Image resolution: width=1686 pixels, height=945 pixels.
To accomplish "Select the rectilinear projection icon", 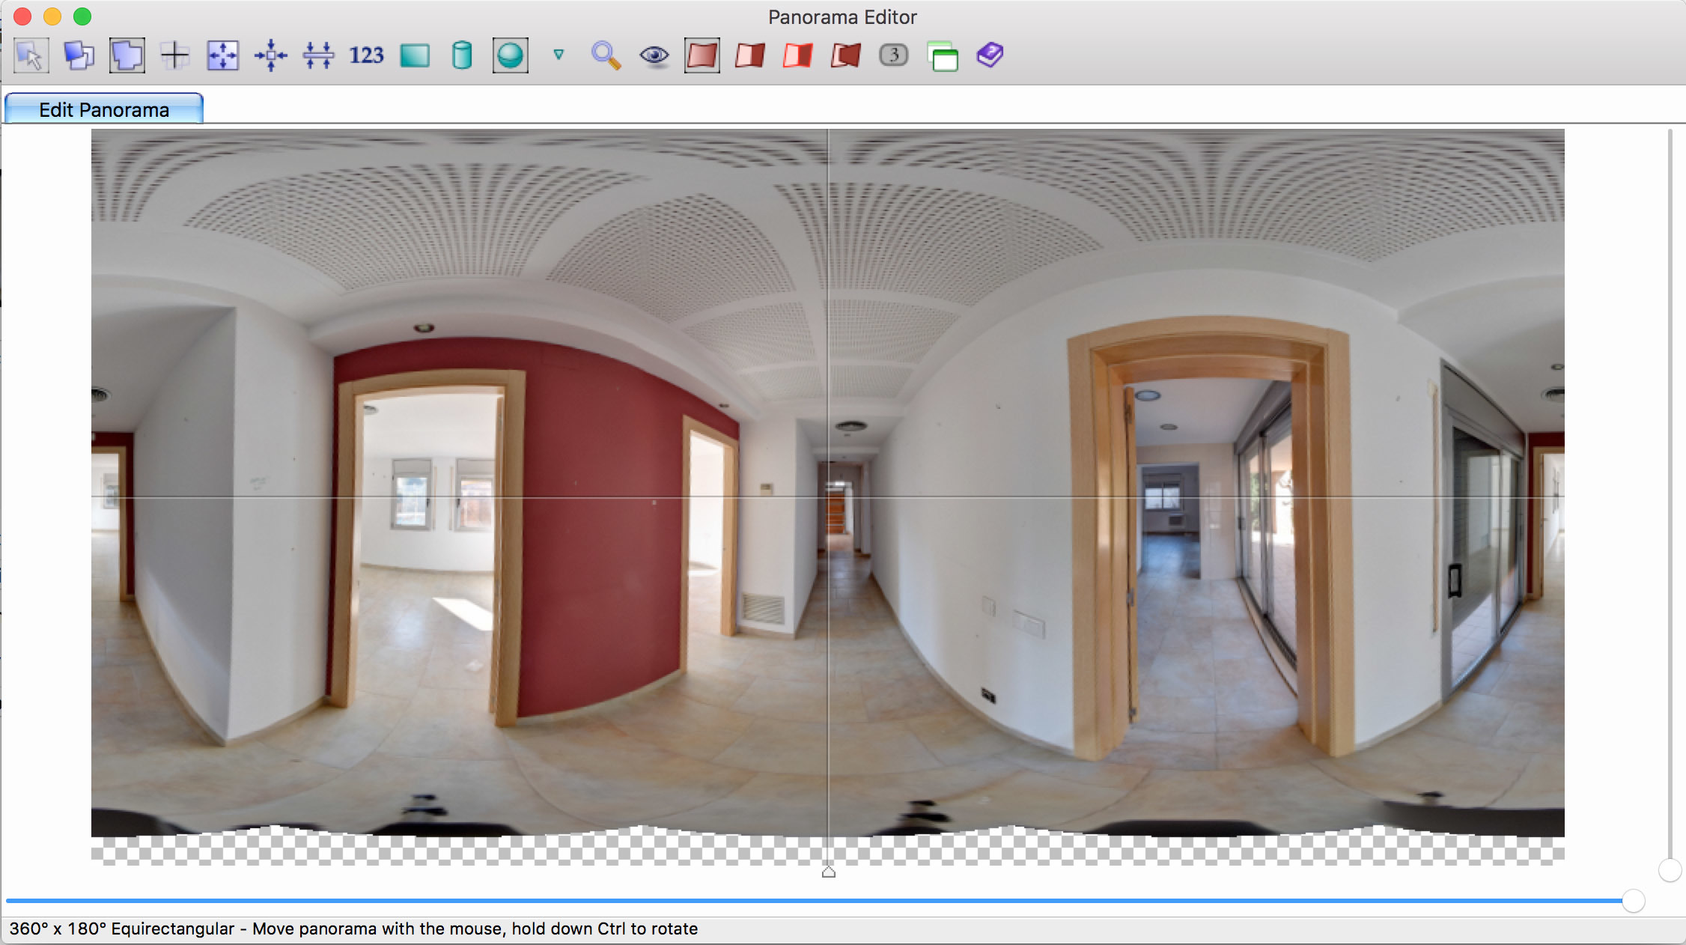I will point(415,55).
